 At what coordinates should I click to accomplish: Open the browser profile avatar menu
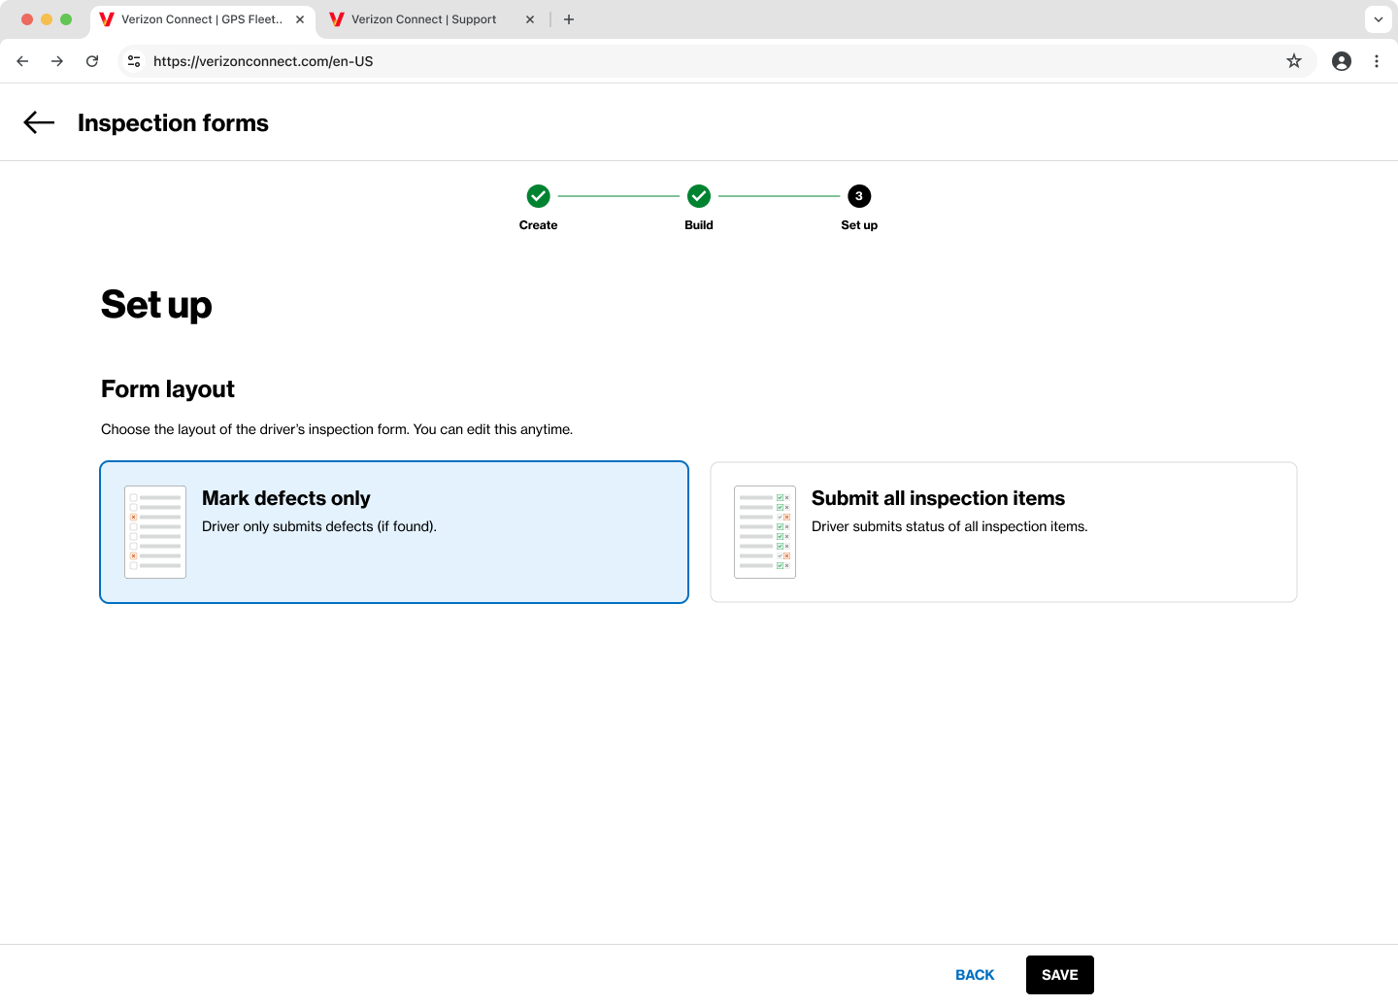click(1341, 60)
